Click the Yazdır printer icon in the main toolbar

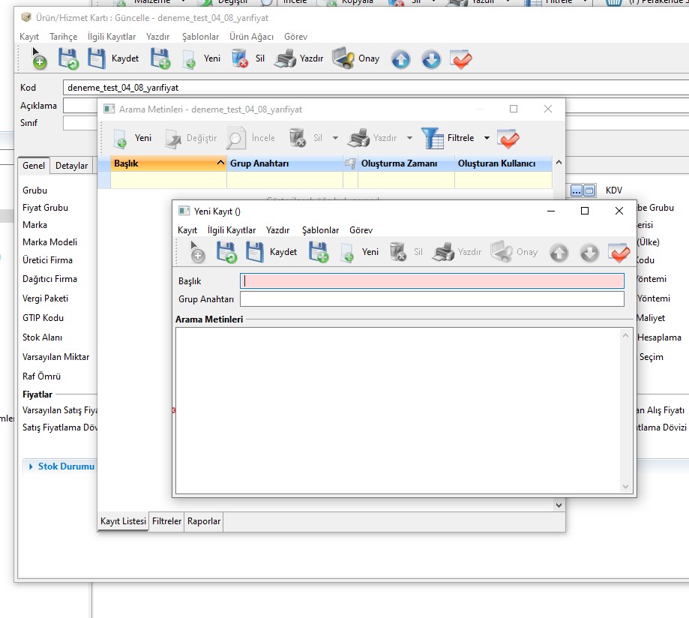285,58
